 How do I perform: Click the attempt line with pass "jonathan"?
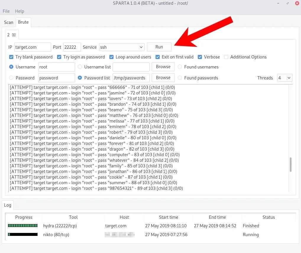click(93, 172)
